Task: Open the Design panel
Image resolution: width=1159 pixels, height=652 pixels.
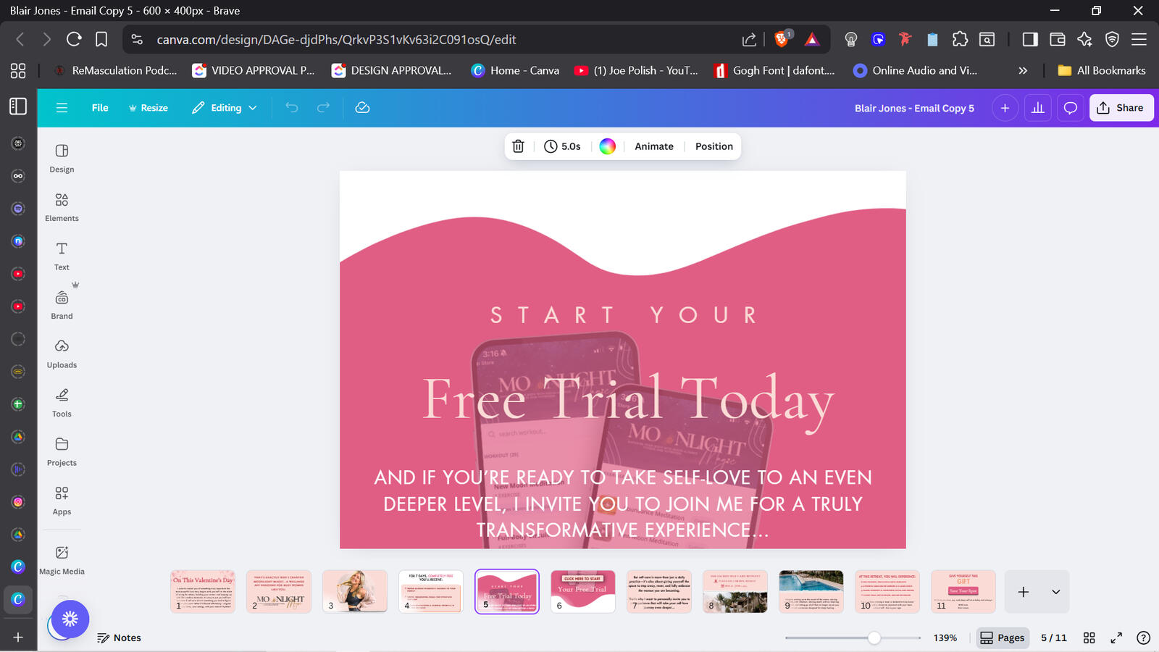Action: coord(62,158)
